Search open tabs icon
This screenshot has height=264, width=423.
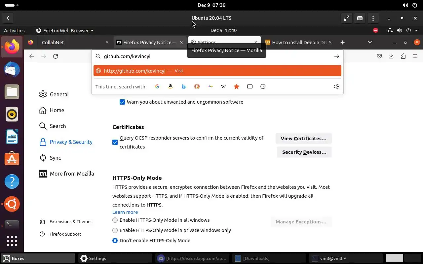pyautogui.click(x=250, y=86)
